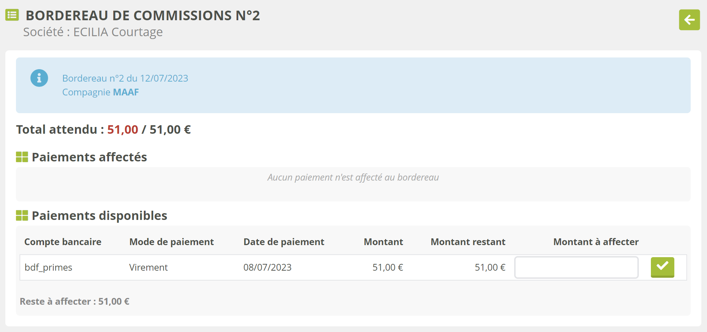Click the Montant à affecter column header
The image size is (707, 332).
pyautogui.click(x=595, y=242)
